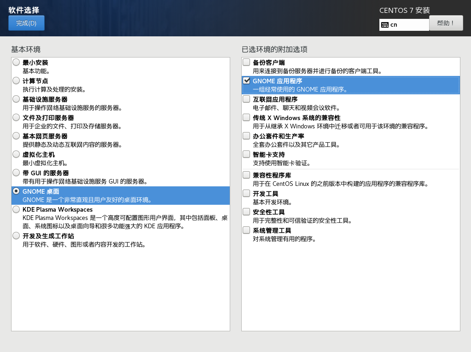Click the cn keyboard layout field
The width and height of the screenshot is (471, 352).
(x=404, y=24)
